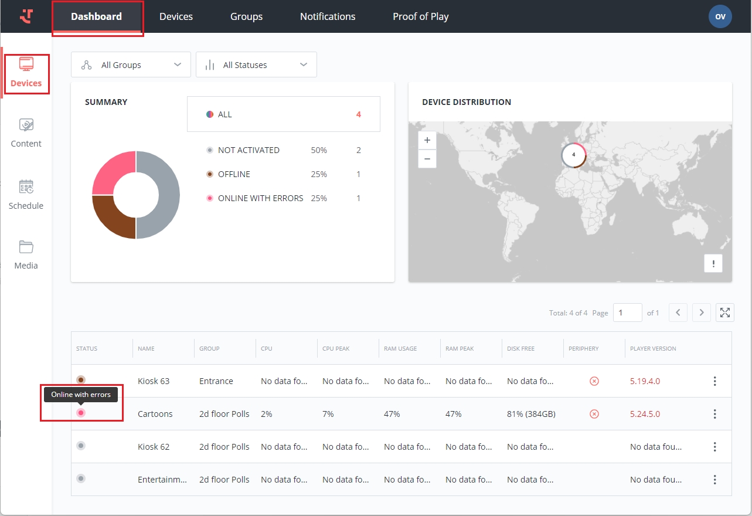752x516 pixels.
Task: Click the periphery error icon for Cartoons
Action: point(594,414)
